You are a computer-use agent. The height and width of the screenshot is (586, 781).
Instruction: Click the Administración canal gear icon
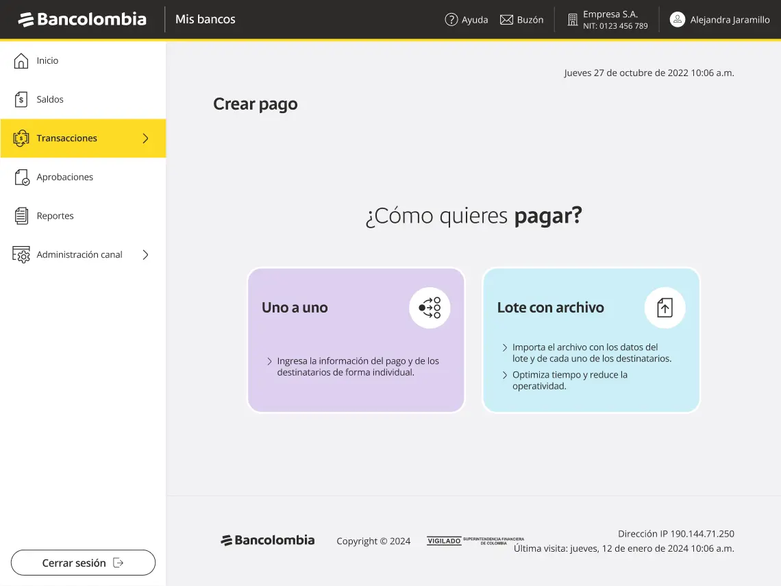pos(21,254)
